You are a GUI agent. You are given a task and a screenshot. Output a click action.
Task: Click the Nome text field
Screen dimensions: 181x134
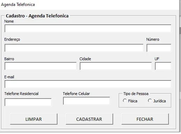[x=88, y=29]
